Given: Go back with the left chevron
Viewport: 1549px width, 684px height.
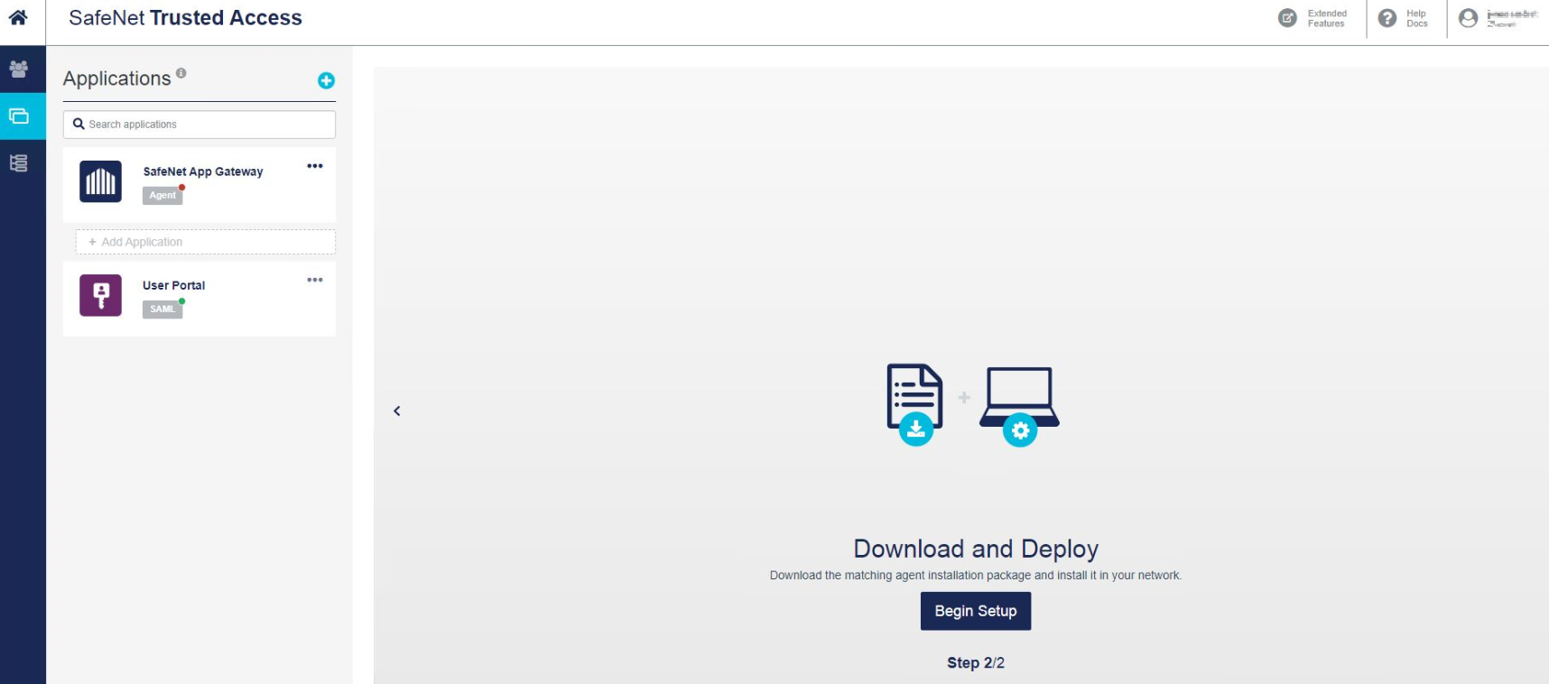Looking at the screenshot, I should coord(397,411).
